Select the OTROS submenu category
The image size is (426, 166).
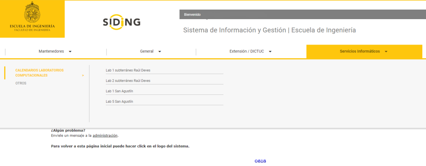pyautogui.click(x=21, y=83)
